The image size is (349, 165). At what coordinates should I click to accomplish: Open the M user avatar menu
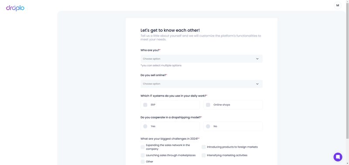coord(337,6)
